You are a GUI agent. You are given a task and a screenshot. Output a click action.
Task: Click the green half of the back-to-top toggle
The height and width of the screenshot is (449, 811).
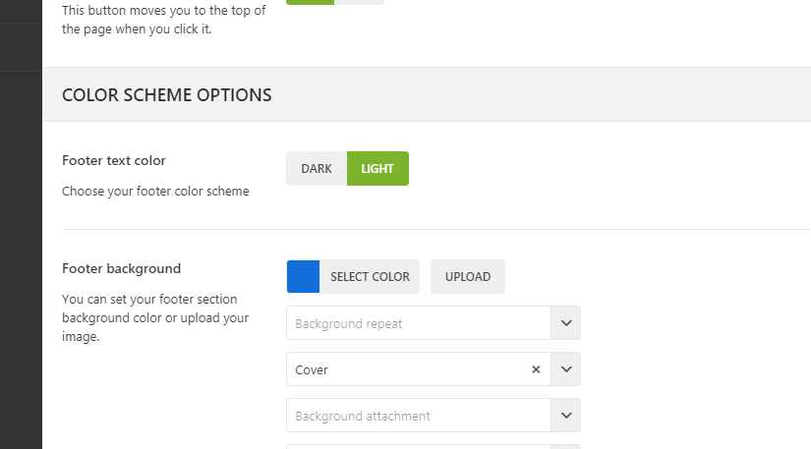point(310,2)
